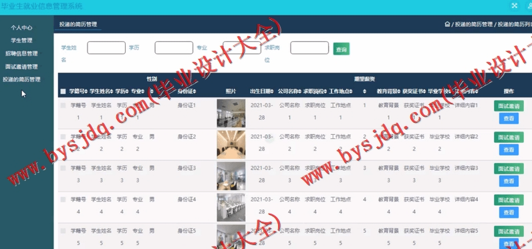Sort table by 公司名称 column

click(289, 91)
